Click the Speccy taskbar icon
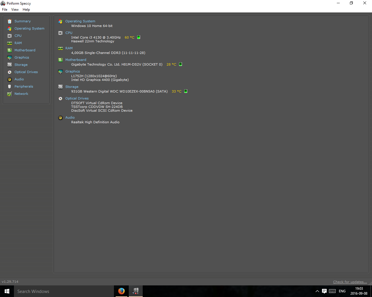372x297 pixels. pyautogui.click(x=136, y=291)
